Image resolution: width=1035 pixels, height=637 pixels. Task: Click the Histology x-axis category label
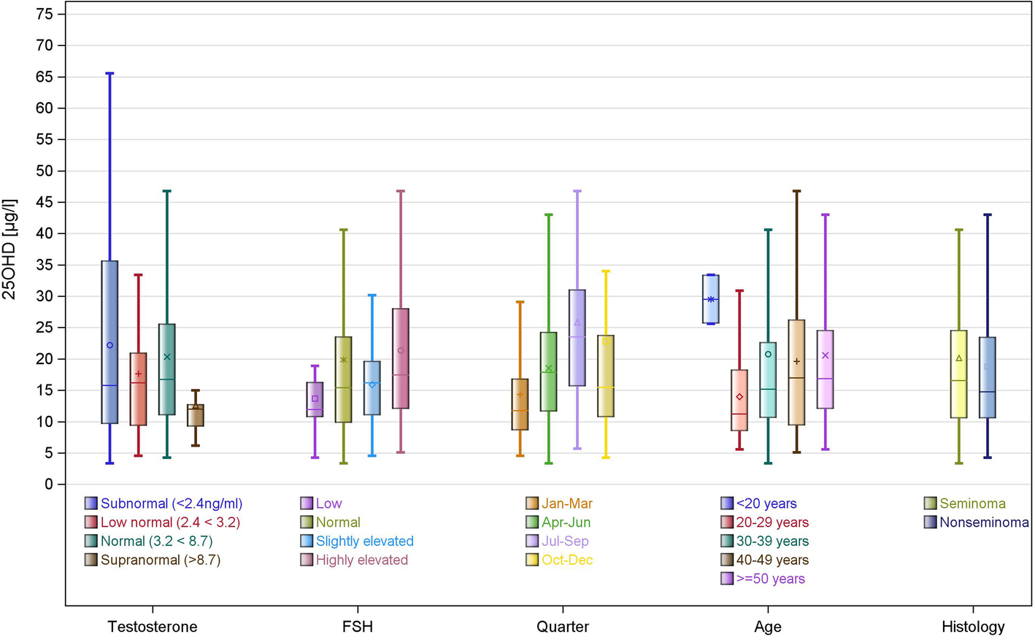click(973, 627)
